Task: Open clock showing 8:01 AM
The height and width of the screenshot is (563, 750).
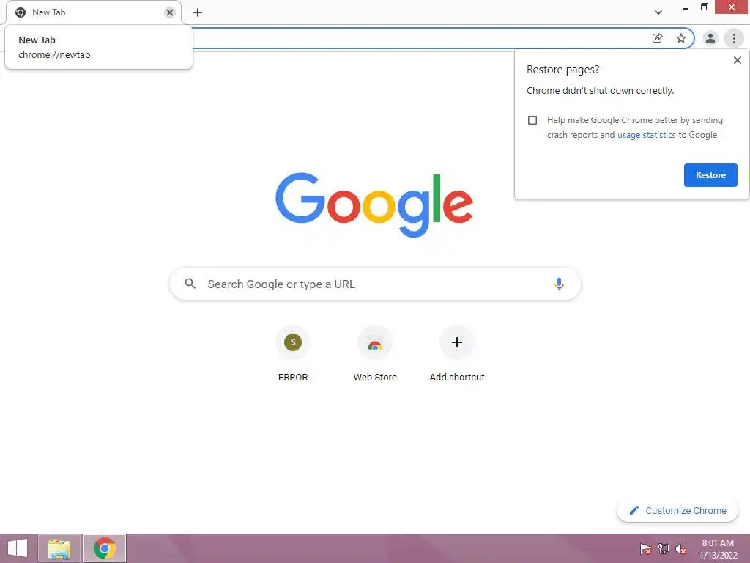Action: point(718,549)
